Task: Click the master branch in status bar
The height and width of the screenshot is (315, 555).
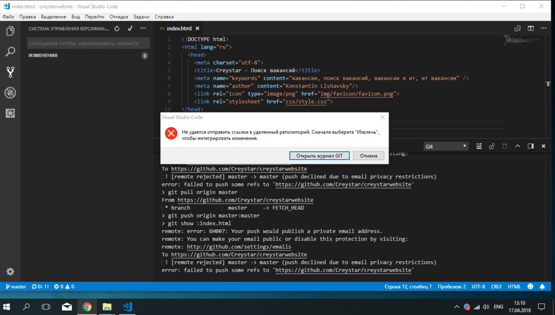Action: tap(16, 286)
